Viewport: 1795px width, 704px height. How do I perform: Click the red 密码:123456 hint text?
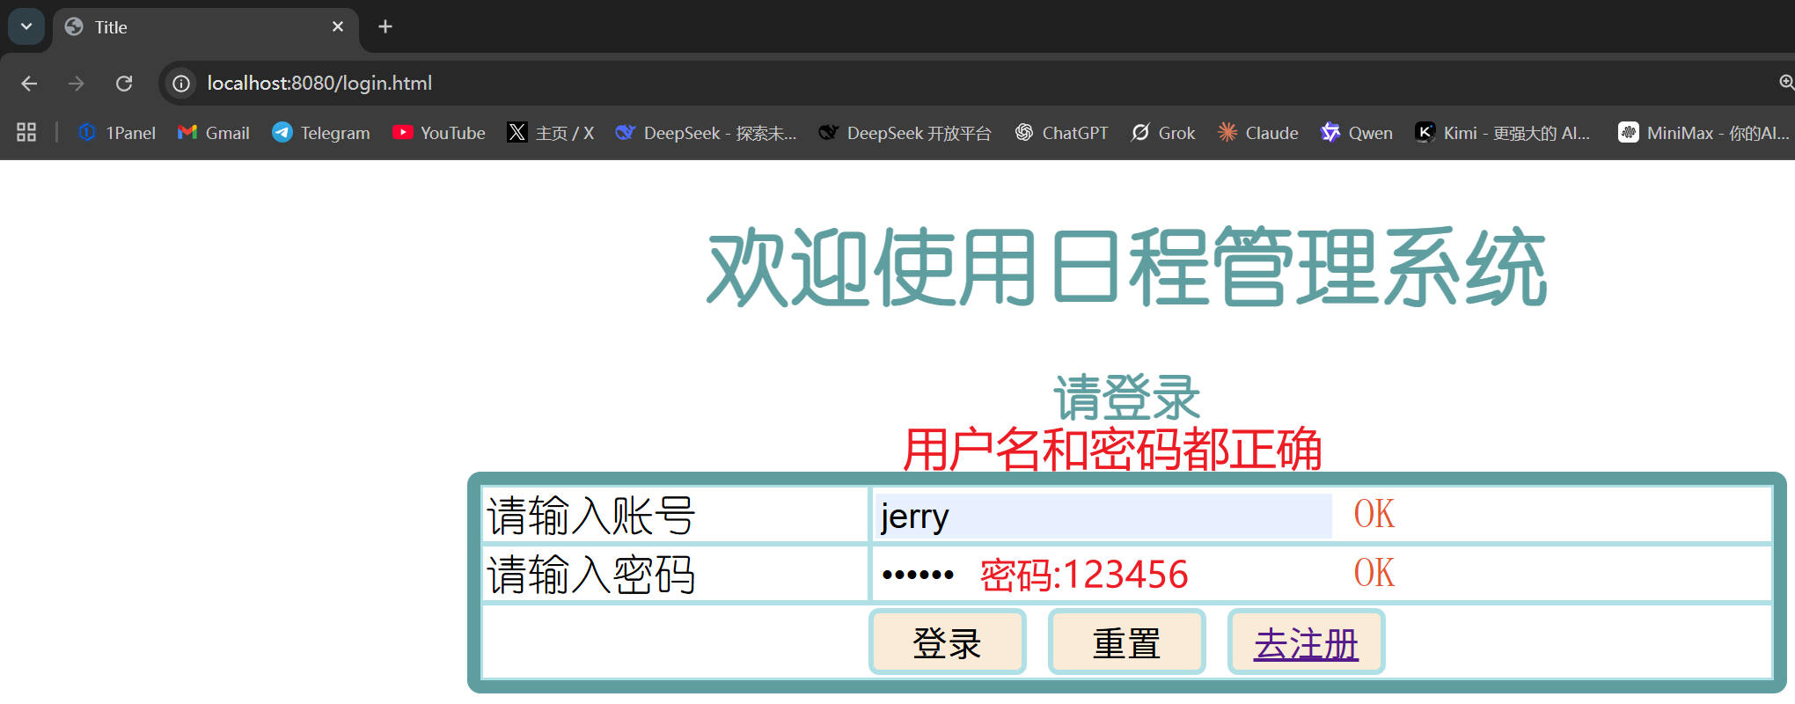(x=1084, y=576)
